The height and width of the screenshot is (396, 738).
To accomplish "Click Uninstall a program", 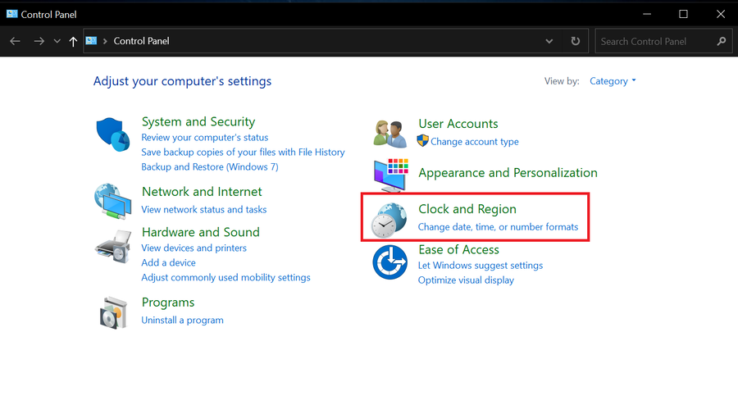I will point(183,321).
